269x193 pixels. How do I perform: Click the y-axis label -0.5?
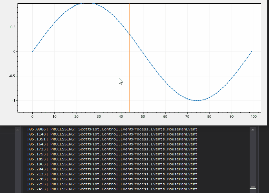click(12, 75)
